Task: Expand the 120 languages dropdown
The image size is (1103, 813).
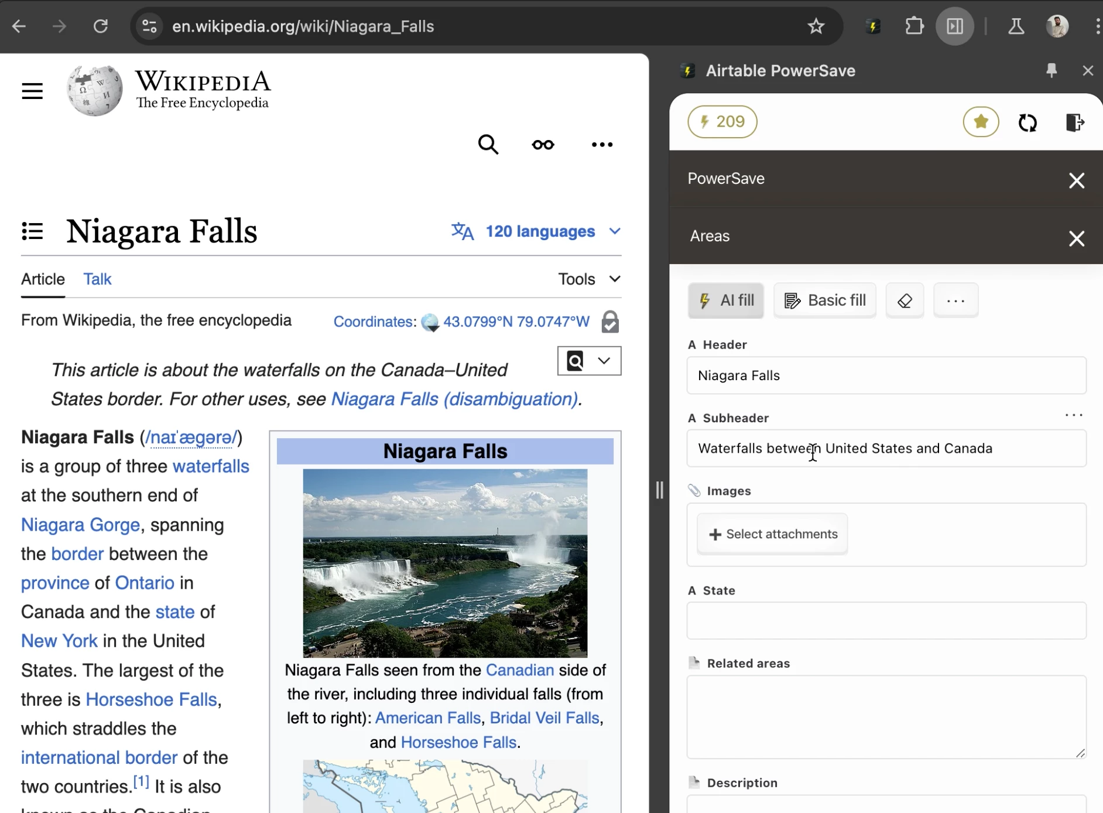Action: 536,231
